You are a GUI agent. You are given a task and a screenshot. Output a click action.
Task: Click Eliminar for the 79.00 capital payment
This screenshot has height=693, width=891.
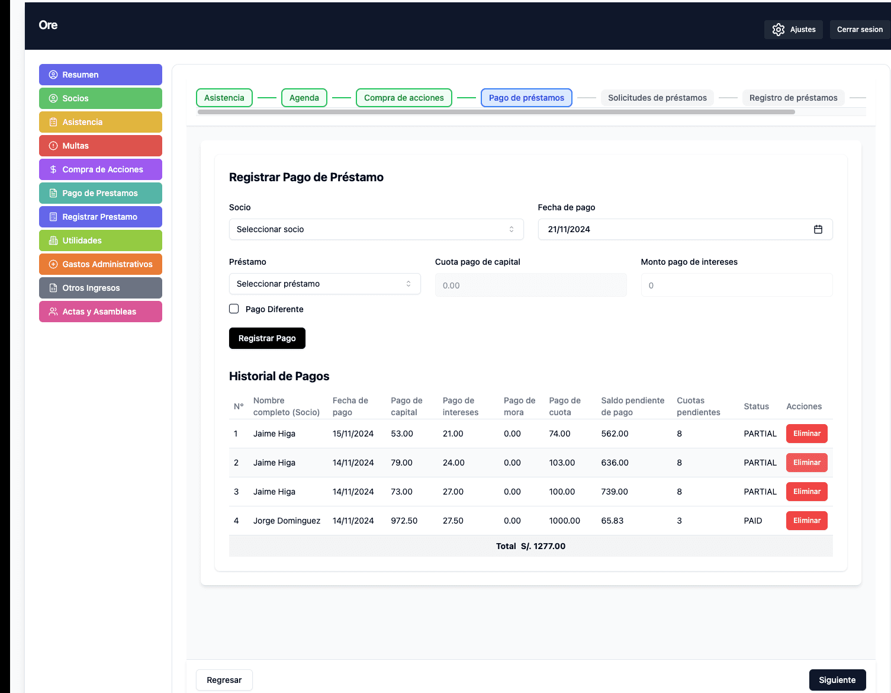pyautogui.click(x=807, y=463)
